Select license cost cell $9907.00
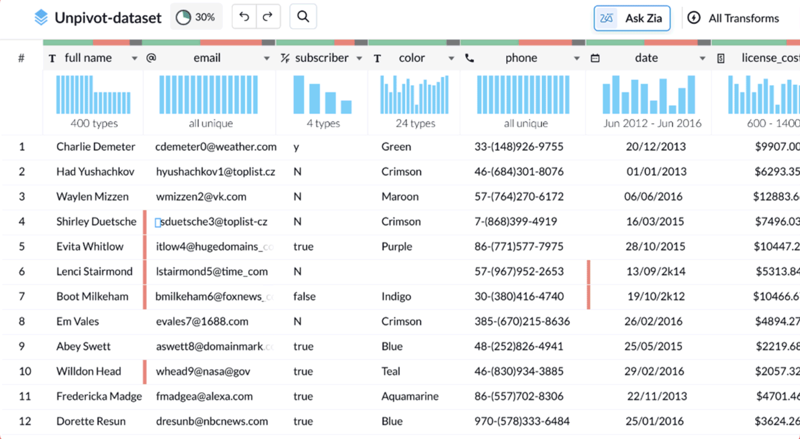Viewport: 800px width, 439px height. (777, 146)
